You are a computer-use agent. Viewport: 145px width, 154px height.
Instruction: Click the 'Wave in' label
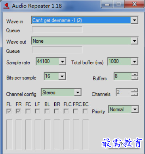pos(15,21)
